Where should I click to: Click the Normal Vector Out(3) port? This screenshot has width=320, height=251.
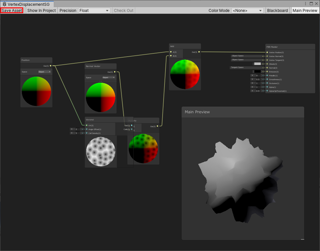point(115,72)
